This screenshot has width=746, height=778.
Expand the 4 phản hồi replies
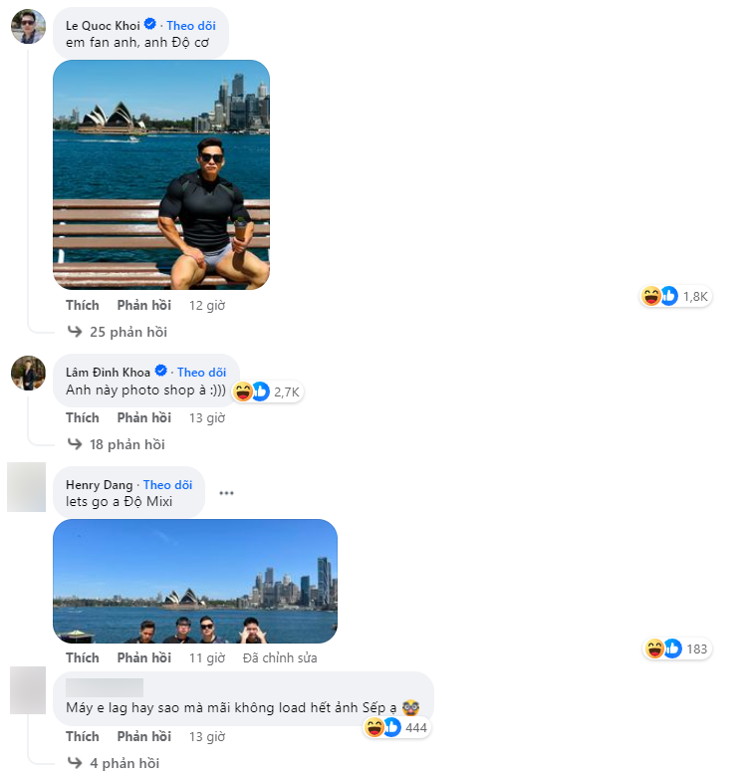[x=124, y=763]
